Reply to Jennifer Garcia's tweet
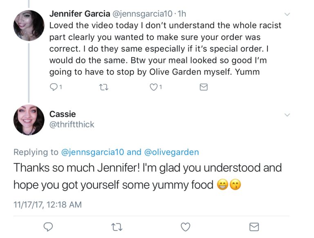This screenshot has height=238, width=314. point(54,87)
